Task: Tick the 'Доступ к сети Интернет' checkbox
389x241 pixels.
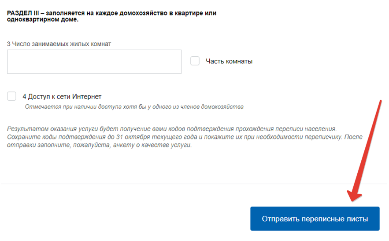Action: 12,96
